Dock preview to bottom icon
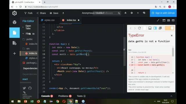This screenshot has width=186, height=104. (150, 28)
